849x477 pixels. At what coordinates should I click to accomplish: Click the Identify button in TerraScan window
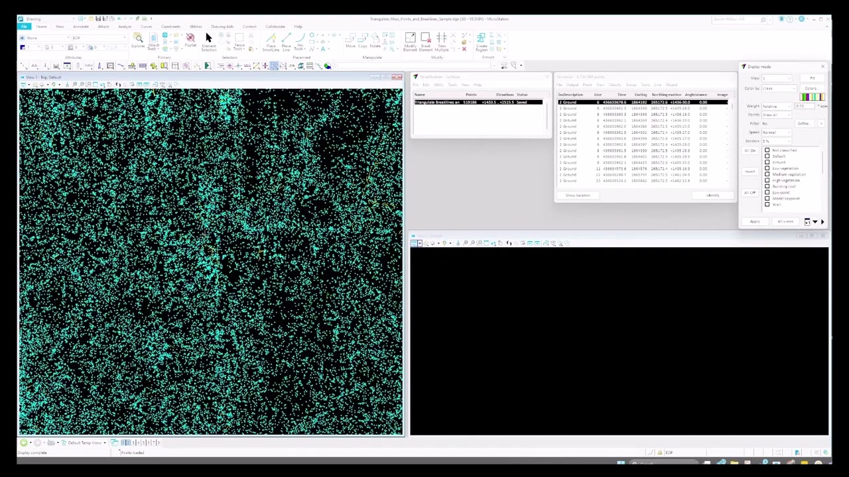pyautogui.click(x=713, y=195)
